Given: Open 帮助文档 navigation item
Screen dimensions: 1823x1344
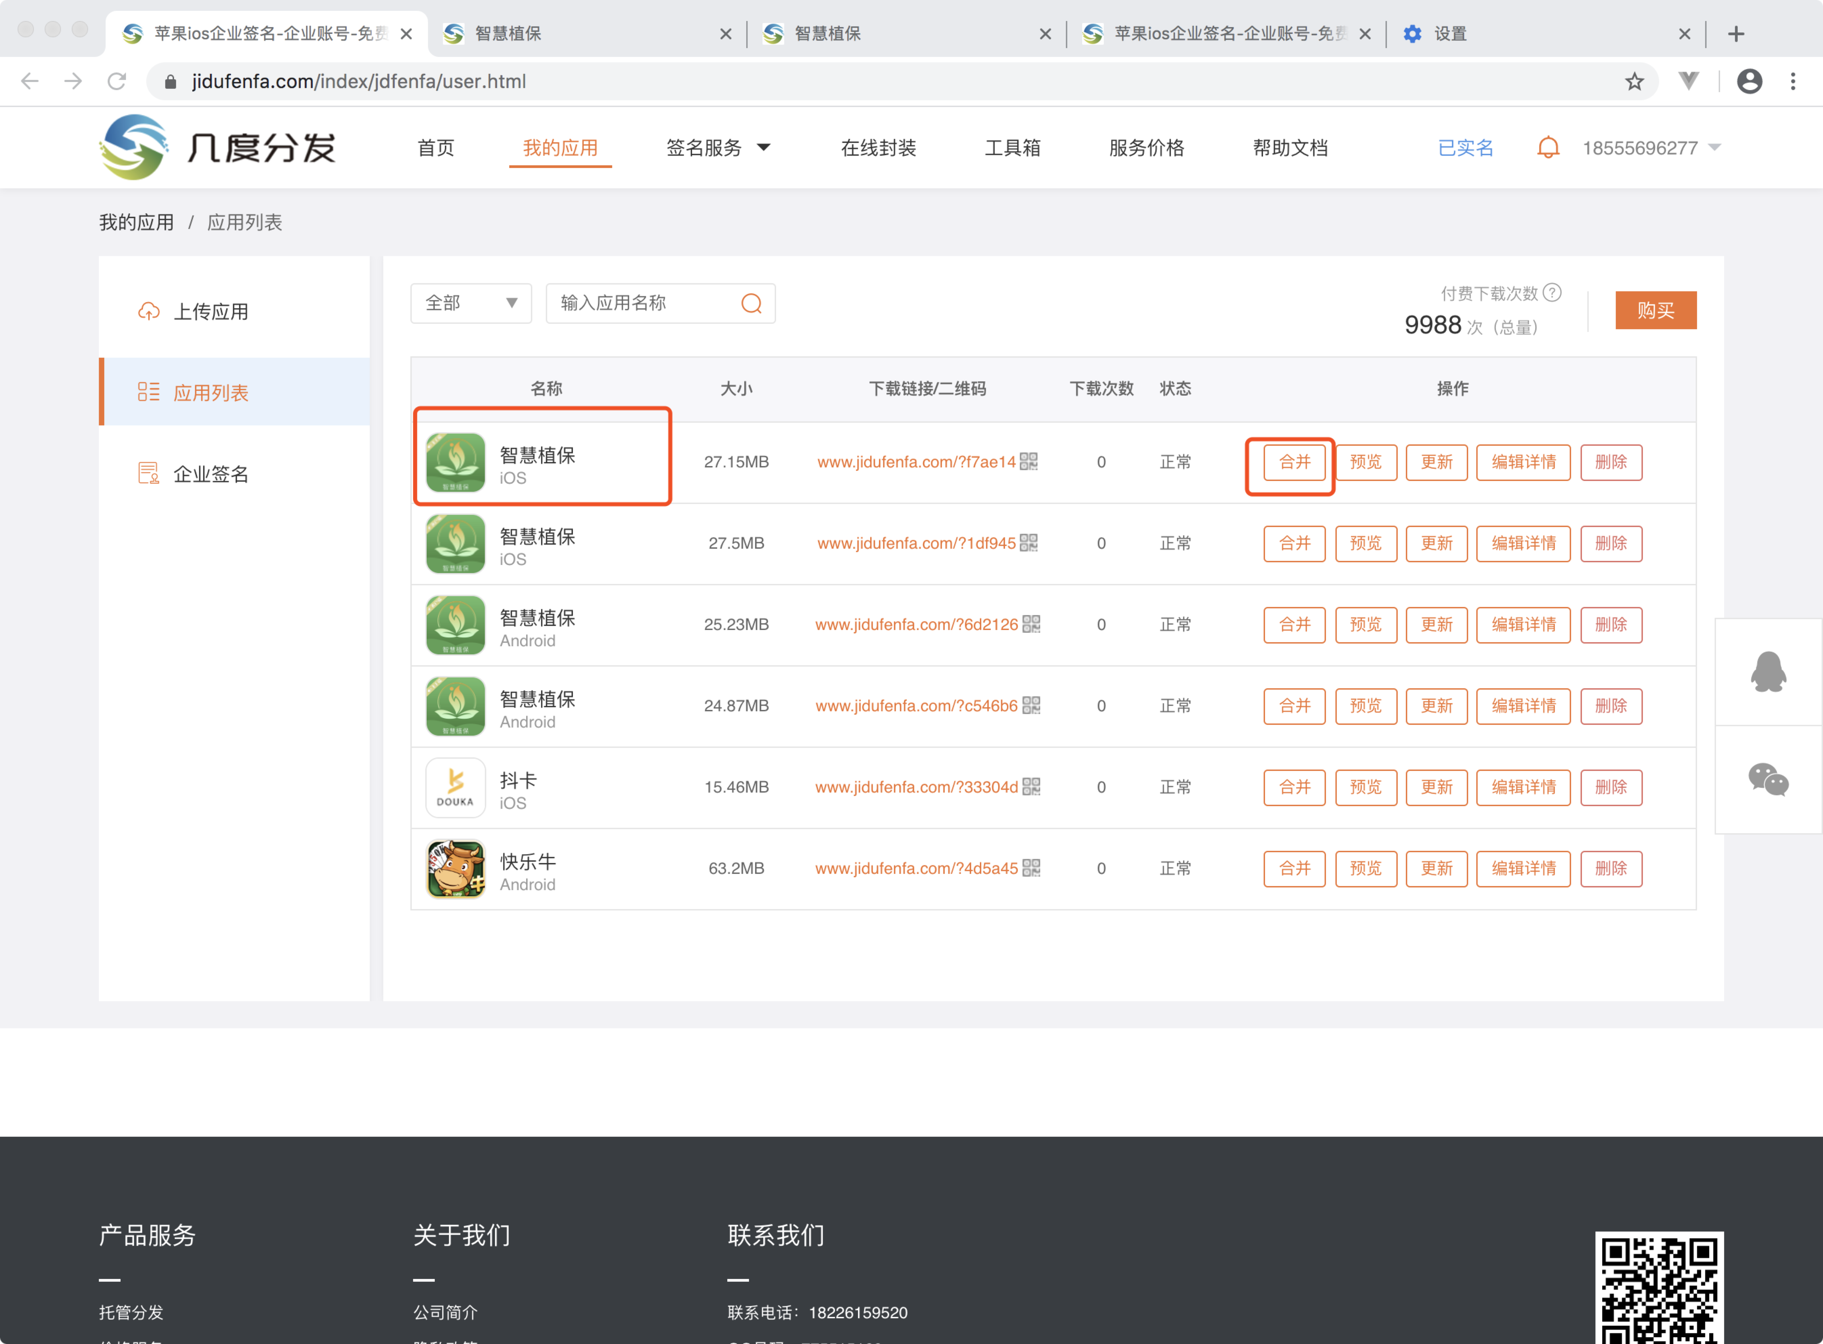Looking at the screenshot, I should click(x=1290, y=148).
